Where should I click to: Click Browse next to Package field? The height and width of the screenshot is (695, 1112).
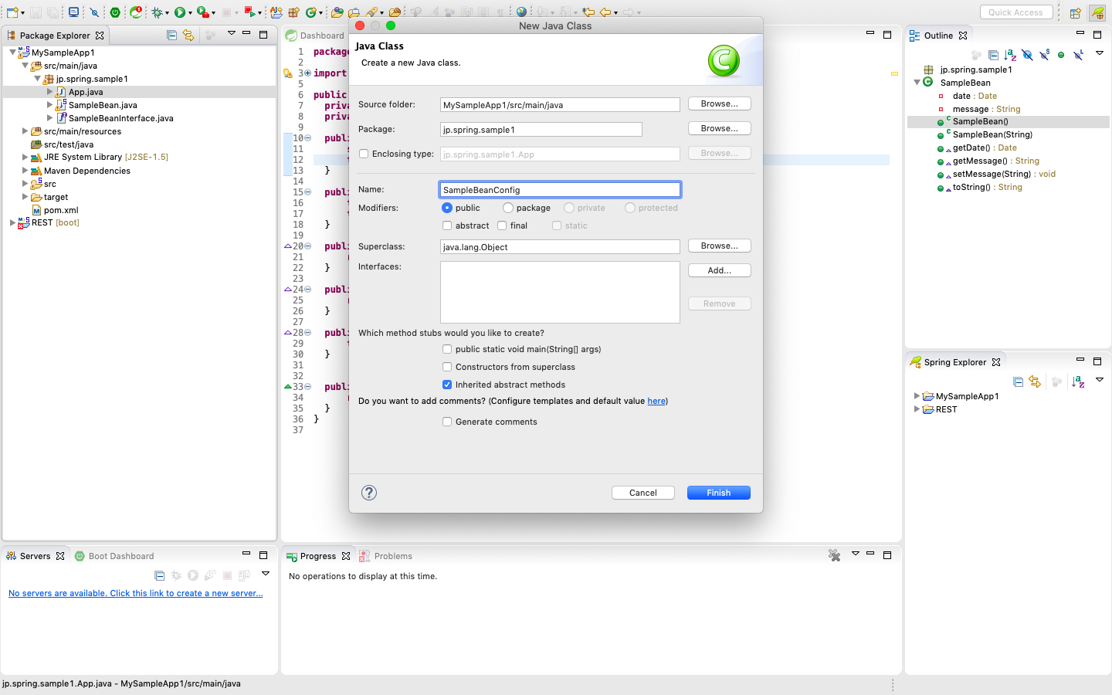click(720, 128)
